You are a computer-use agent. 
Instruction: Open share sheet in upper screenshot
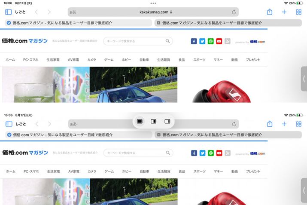[x=270, y=12]
